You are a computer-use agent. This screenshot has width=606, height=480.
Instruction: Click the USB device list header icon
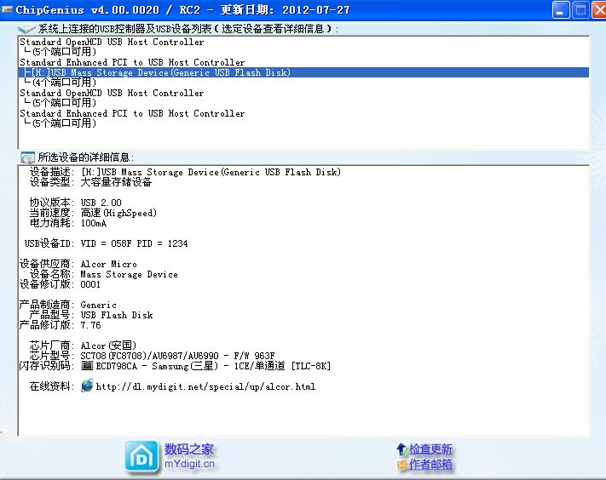click(26, 28)
